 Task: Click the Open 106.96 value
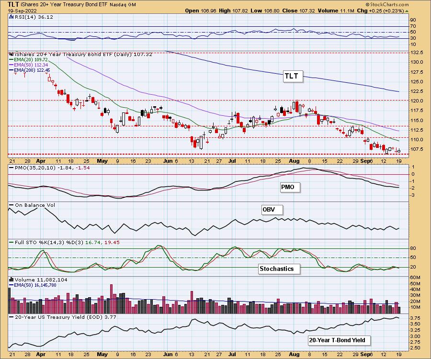coord(201,11)
